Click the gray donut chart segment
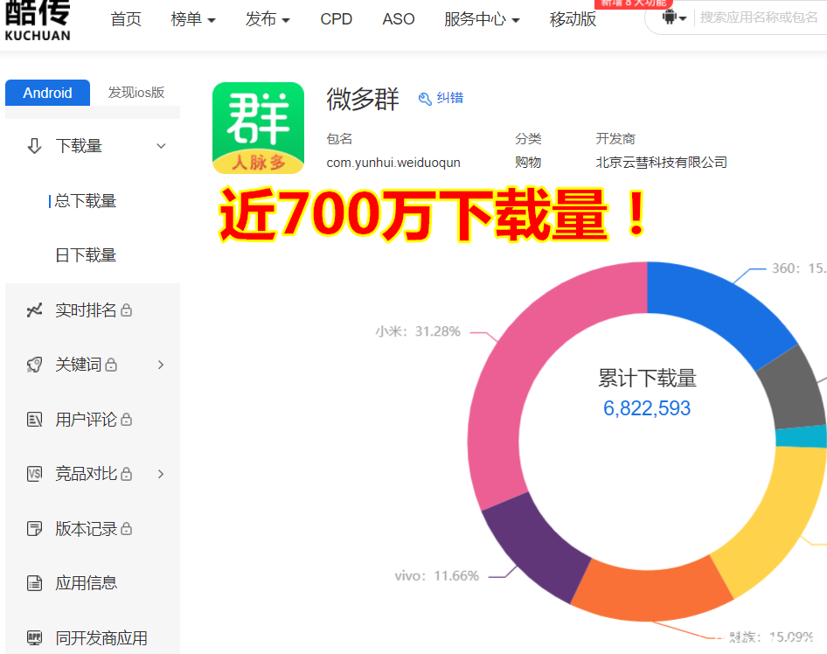Viewport: 827px width, 654px height. tap(794, 390)
